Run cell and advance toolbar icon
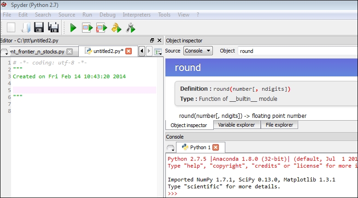The image size is (358, 198). [101, 28]
